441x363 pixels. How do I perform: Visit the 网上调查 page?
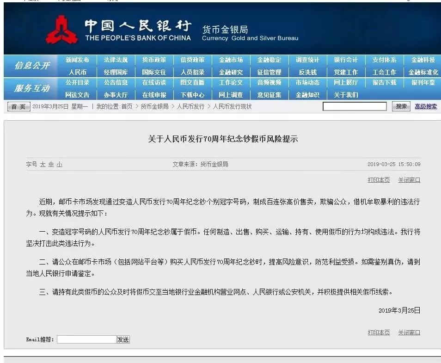point(231,95)
